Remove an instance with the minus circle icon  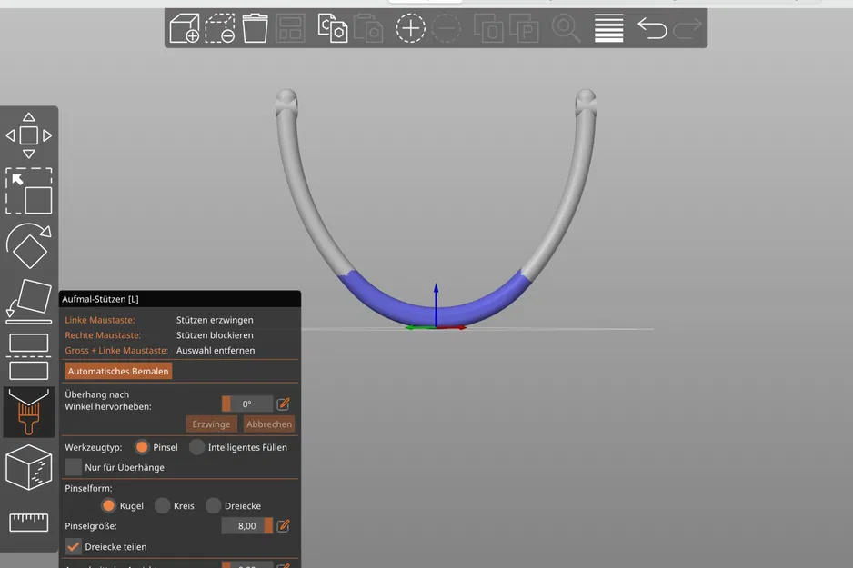447,28
